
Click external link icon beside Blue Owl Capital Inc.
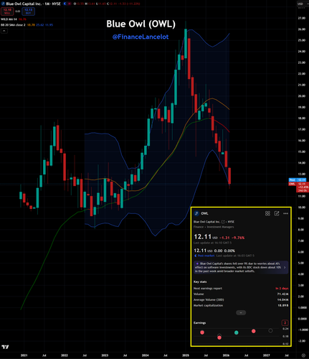point(223,222)
